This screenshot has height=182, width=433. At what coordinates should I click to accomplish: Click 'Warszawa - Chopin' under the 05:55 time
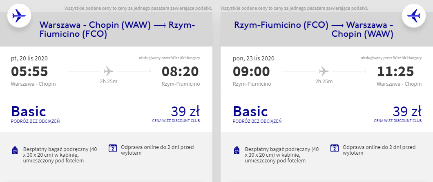(x=33, y=84)
